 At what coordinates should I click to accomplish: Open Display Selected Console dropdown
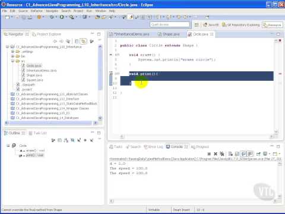pos(270,154)
